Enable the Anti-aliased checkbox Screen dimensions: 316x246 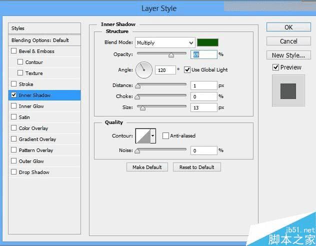165,135
